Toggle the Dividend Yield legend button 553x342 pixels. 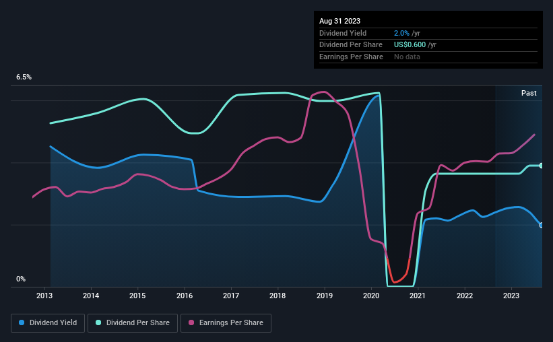(x=48, y=323)
